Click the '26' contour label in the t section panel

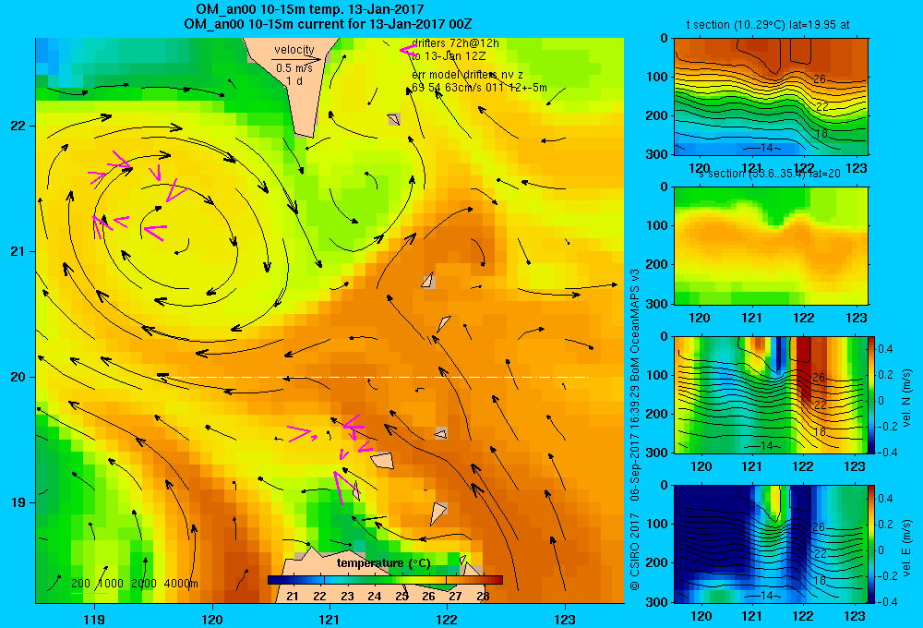coord(820,78)
